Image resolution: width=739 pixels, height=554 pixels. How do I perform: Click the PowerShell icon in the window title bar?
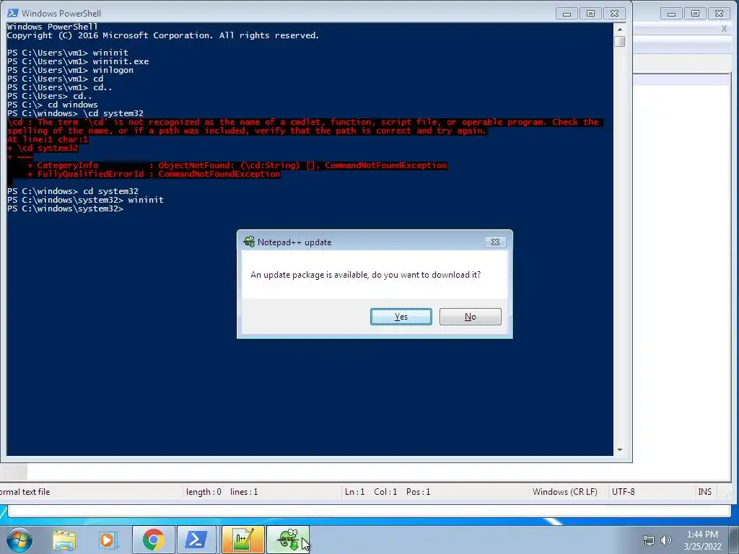coord(13,13)
